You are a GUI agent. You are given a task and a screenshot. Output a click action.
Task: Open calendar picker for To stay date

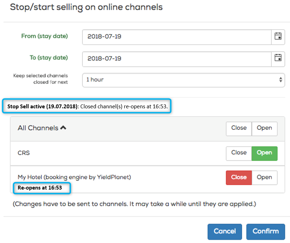tap(278, 58)
